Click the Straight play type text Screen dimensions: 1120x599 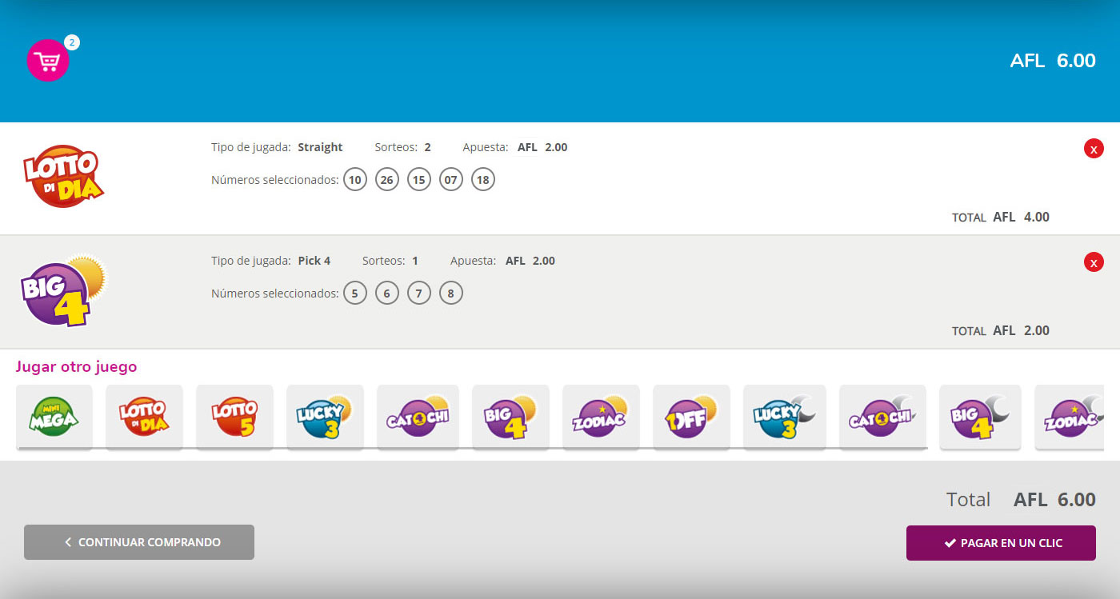click(320, 147)
